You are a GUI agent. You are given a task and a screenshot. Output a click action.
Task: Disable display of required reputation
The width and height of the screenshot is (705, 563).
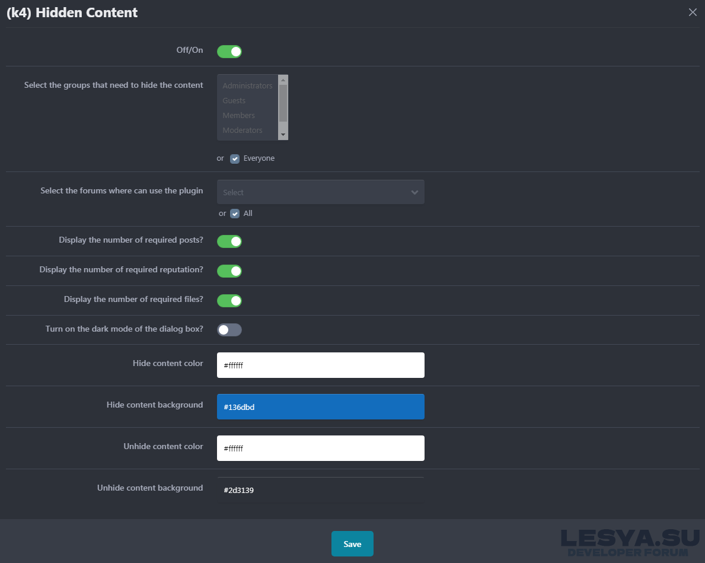click(x=229, y=271)
